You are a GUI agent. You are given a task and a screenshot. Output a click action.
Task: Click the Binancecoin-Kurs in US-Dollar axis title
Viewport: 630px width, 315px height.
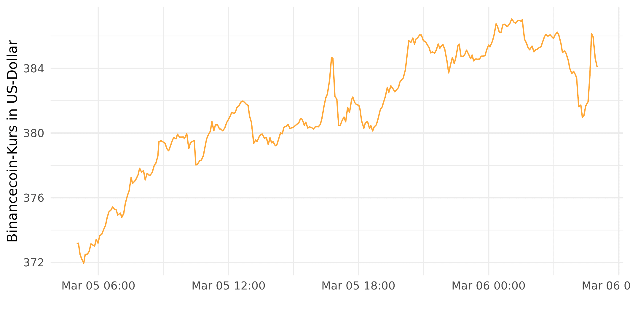12,141
